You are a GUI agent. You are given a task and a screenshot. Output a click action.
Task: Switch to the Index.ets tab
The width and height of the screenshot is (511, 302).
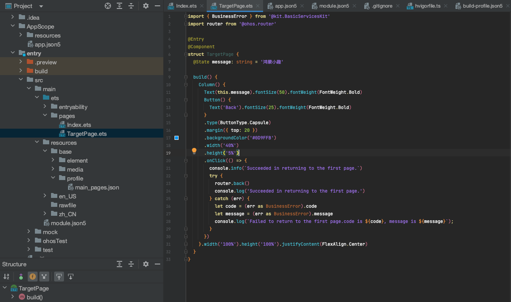(186, 6)
